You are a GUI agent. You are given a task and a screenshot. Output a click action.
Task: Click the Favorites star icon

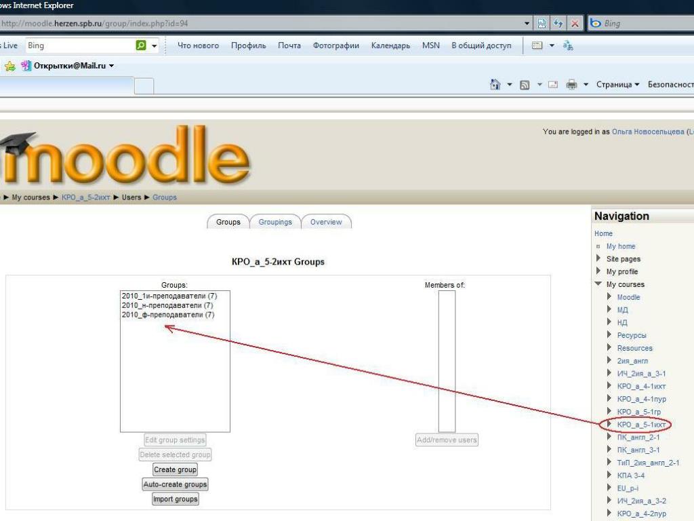pyautogui.click(x=9, y=66)
